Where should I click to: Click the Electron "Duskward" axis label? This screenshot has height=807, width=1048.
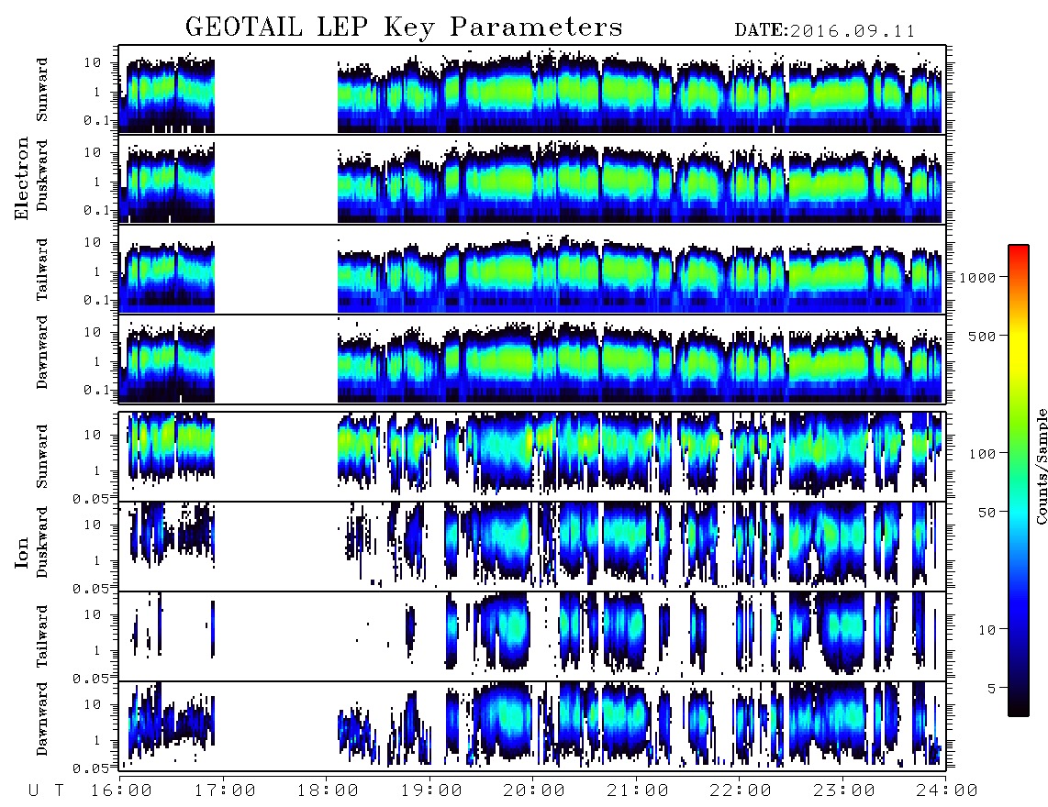[x=42, y=176]
